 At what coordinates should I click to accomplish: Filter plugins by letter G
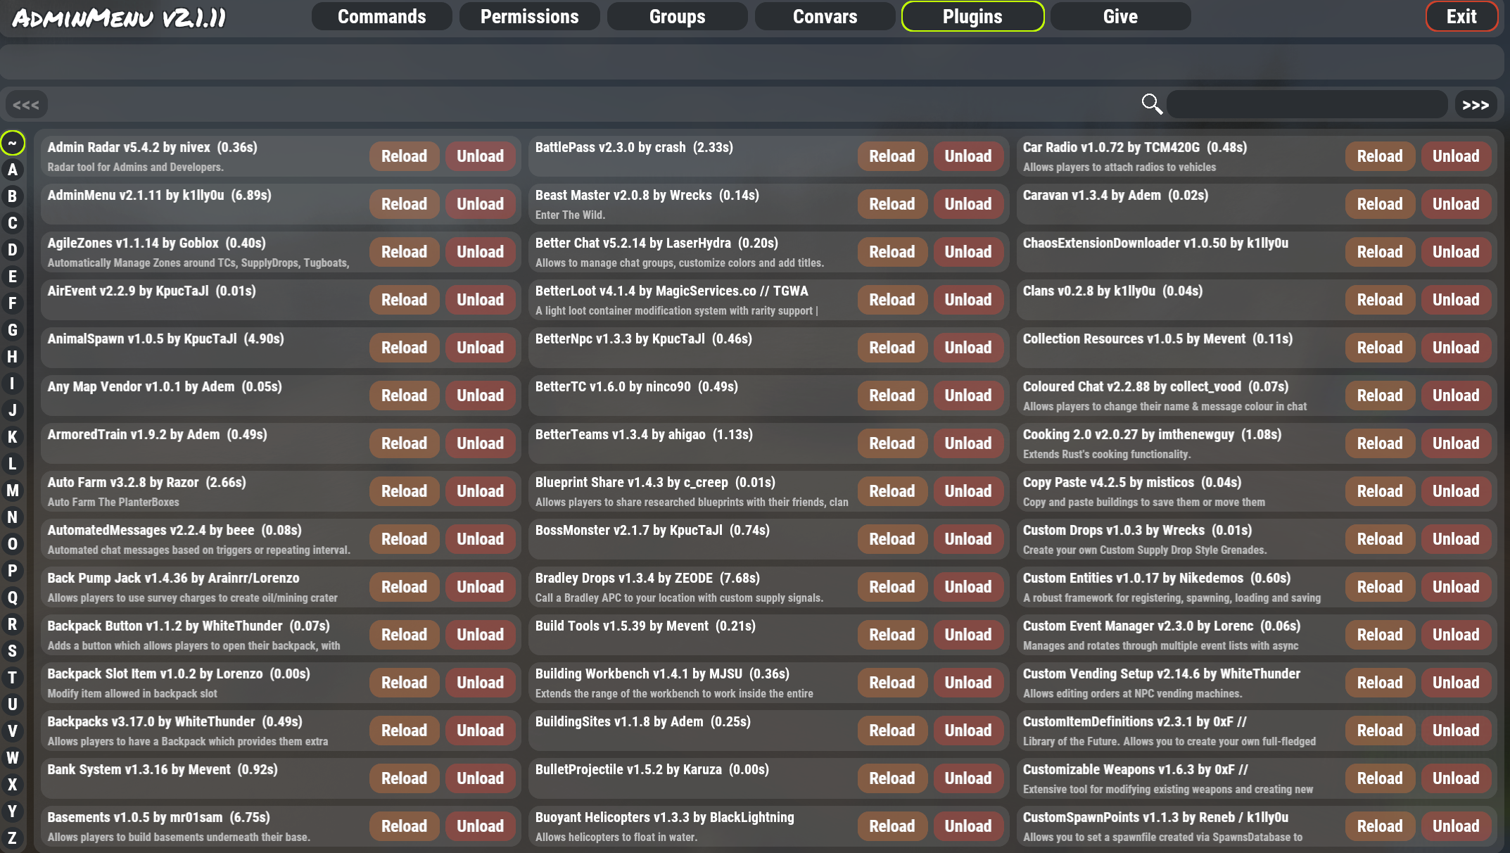(13, 330)
